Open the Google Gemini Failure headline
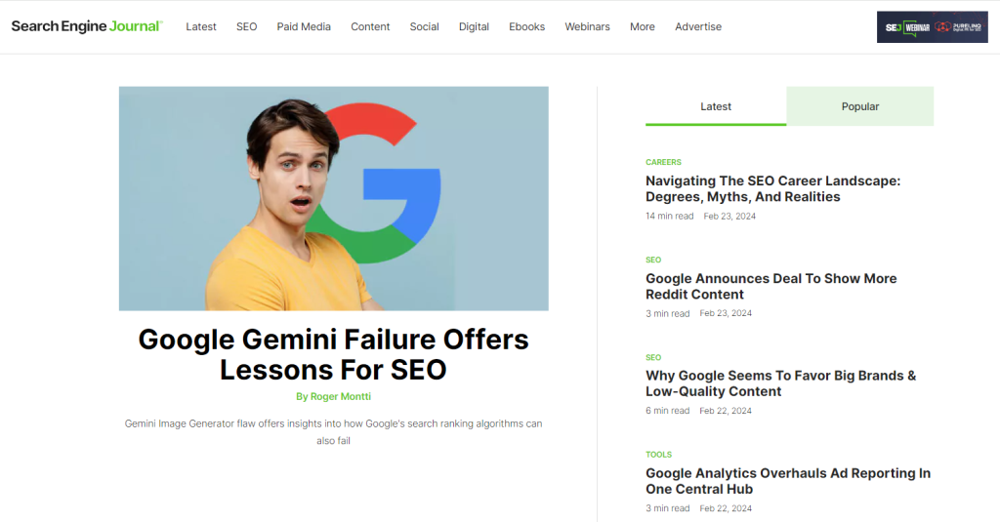The width and height of the screenshot is (1000, 522). (x=333, y=354)
